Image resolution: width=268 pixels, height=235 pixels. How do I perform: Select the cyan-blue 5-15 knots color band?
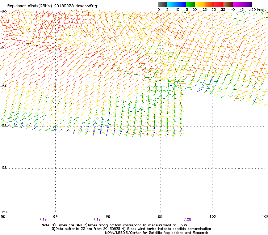(176, 4)
